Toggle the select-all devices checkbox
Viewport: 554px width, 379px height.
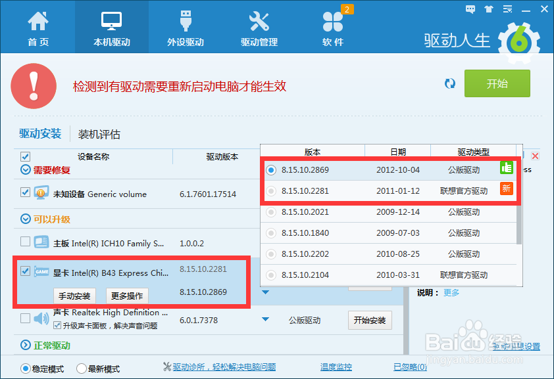[26, 156]
